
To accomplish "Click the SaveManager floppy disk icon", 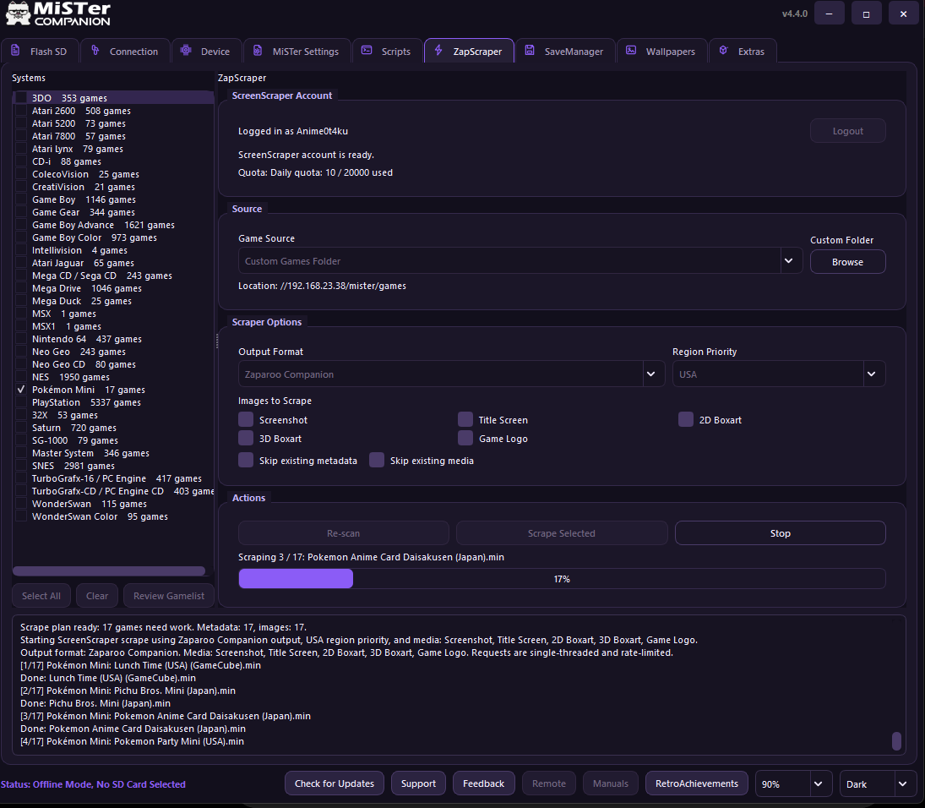I will pos(530,51).
